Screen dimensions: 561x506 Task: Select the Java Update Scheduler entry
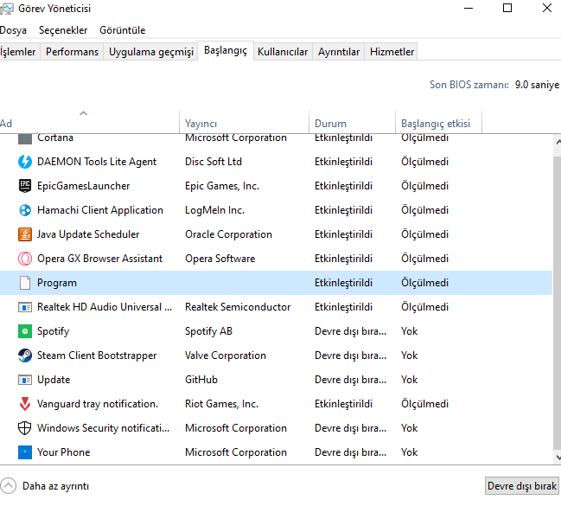pyautogui.click(x=88, y=234)
